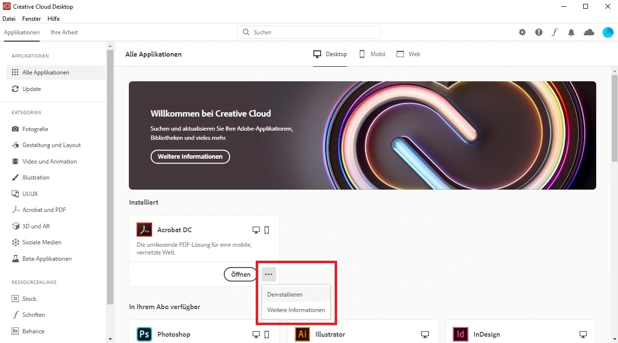Click the Photoshop app icon
Viewport: 618px width, 343px height.
pyautogui.click(x=144, y=334)
